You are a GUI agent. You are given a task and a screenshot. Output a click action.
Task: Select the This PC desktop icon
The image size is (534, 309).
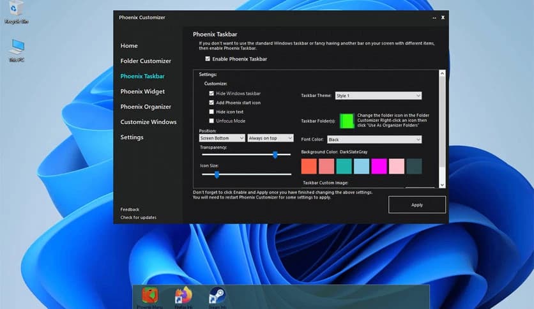[x=17, y=50]
